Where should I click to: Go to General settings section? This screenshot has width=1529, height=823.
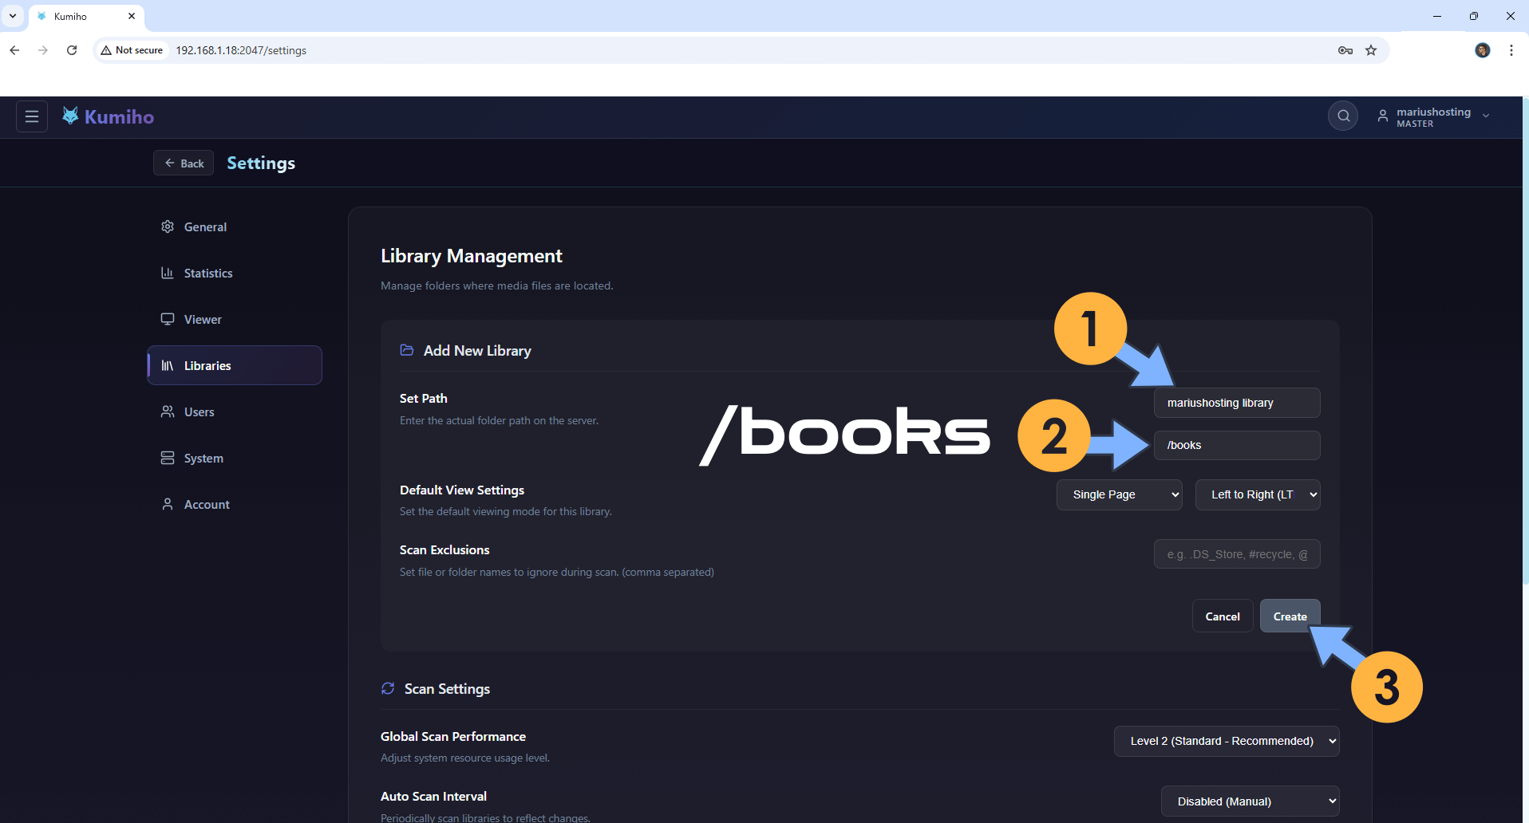[x=205, y=227]
